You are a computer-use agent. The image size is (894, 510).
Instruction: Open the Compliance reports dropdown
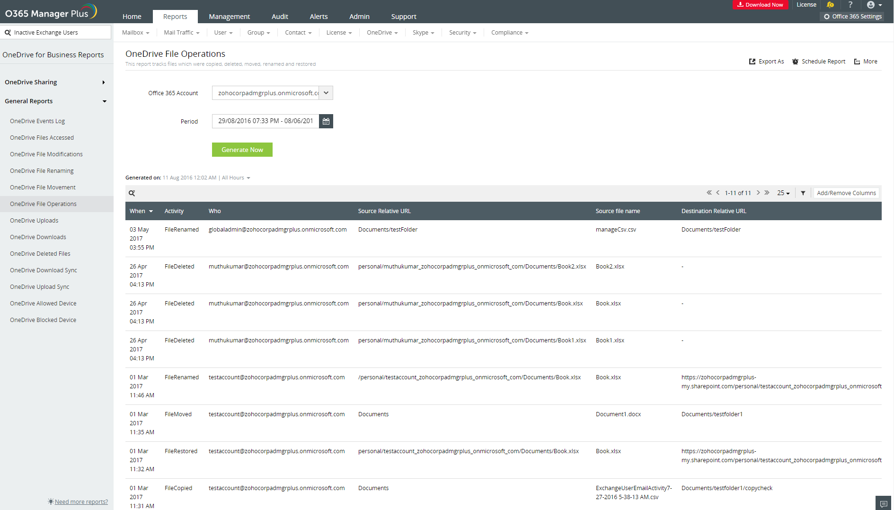click(510, 33)
